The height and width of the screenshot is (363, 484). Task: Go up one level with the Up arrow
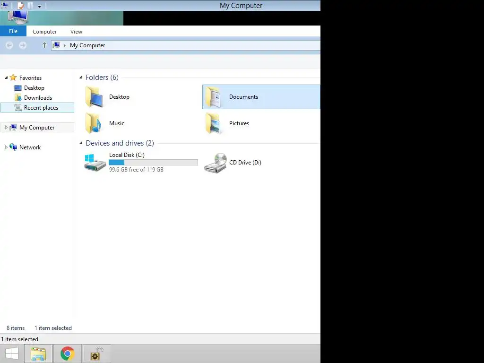point(44,45)
